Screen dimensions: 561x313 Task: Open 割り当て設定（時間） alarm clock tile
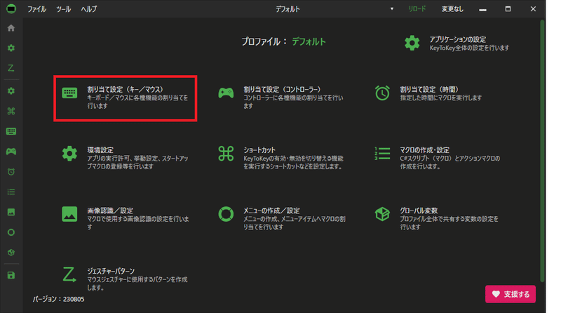428,93
